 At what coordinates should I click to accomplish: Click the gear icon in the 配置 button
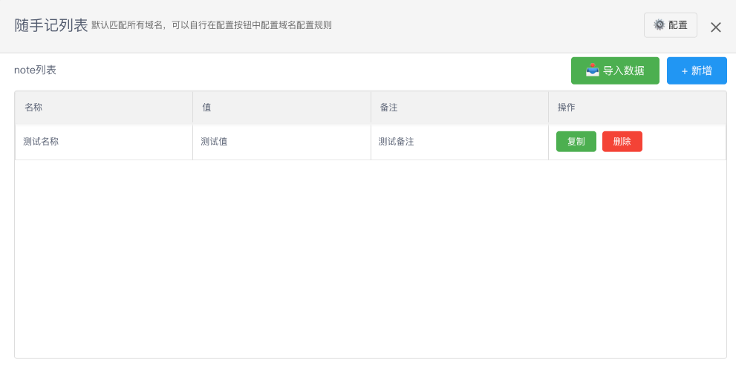(659, 25)
